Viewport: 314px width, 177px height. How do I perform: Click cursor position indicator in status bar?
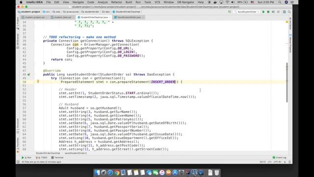(262, 162)
